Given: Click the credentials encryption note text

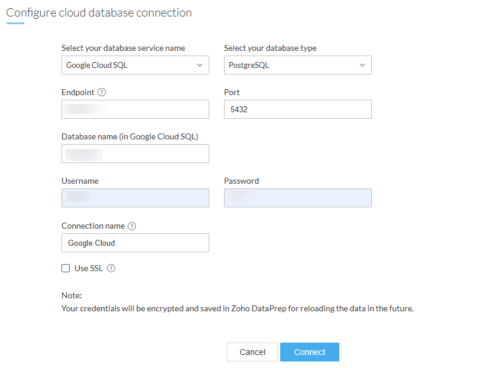Looking at the screenshot, I should tap(237, 308).
